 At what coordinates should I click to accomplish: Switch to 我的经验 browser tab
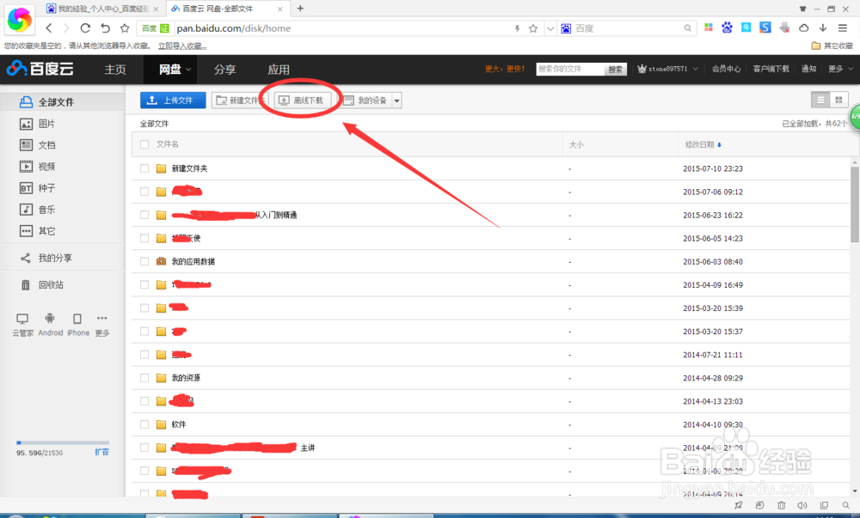[102, 9]
